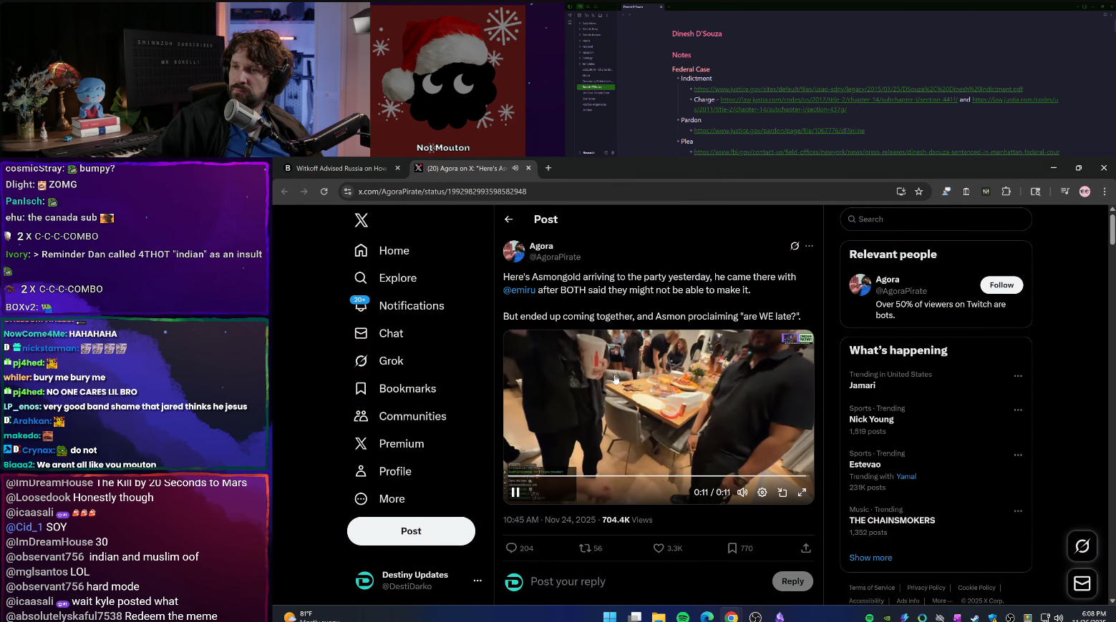Go back using the Post header arrow

509,219
